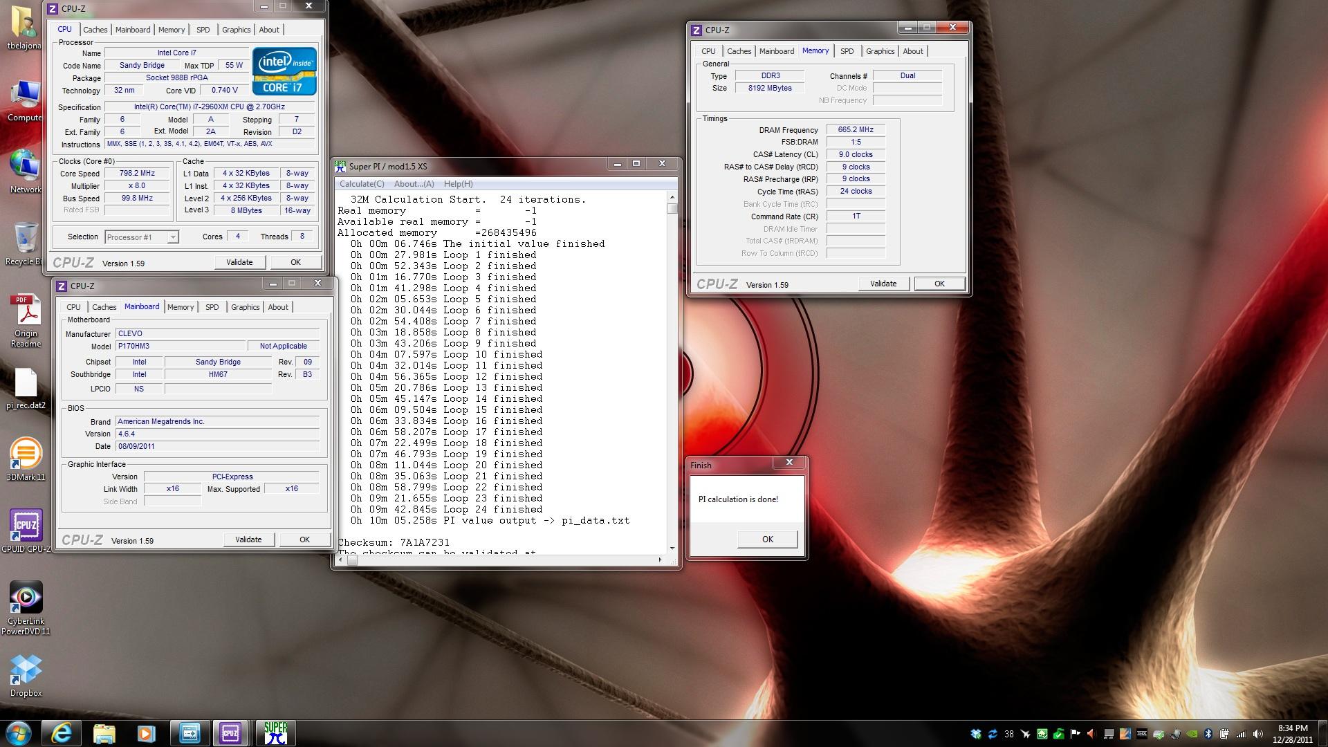The image size is (1328, 747).
Task: Click the NVIDIA tray icon
Action: [1192, 734]
